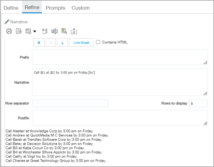Click the 'Call Bill at Kaba Circuit Co' line
The width and height of the screenshot is (214, 167).
tap(45, 148)
